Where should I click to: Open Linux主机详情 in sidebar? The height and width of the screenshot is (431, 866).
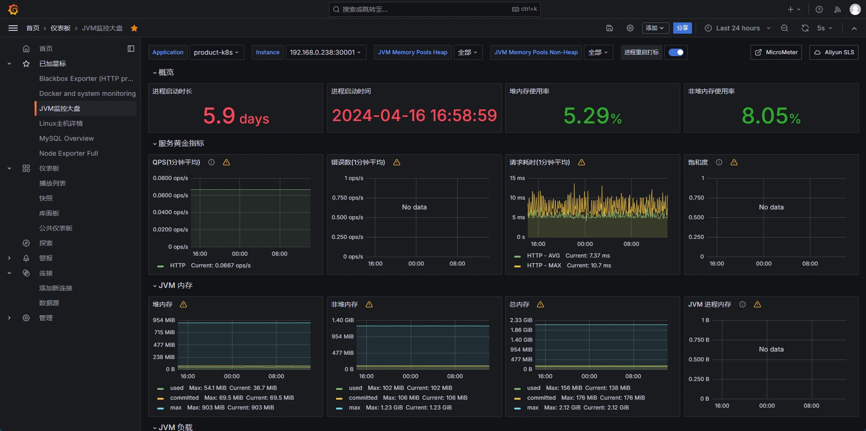pyautogui.click(x=61, y=123)
